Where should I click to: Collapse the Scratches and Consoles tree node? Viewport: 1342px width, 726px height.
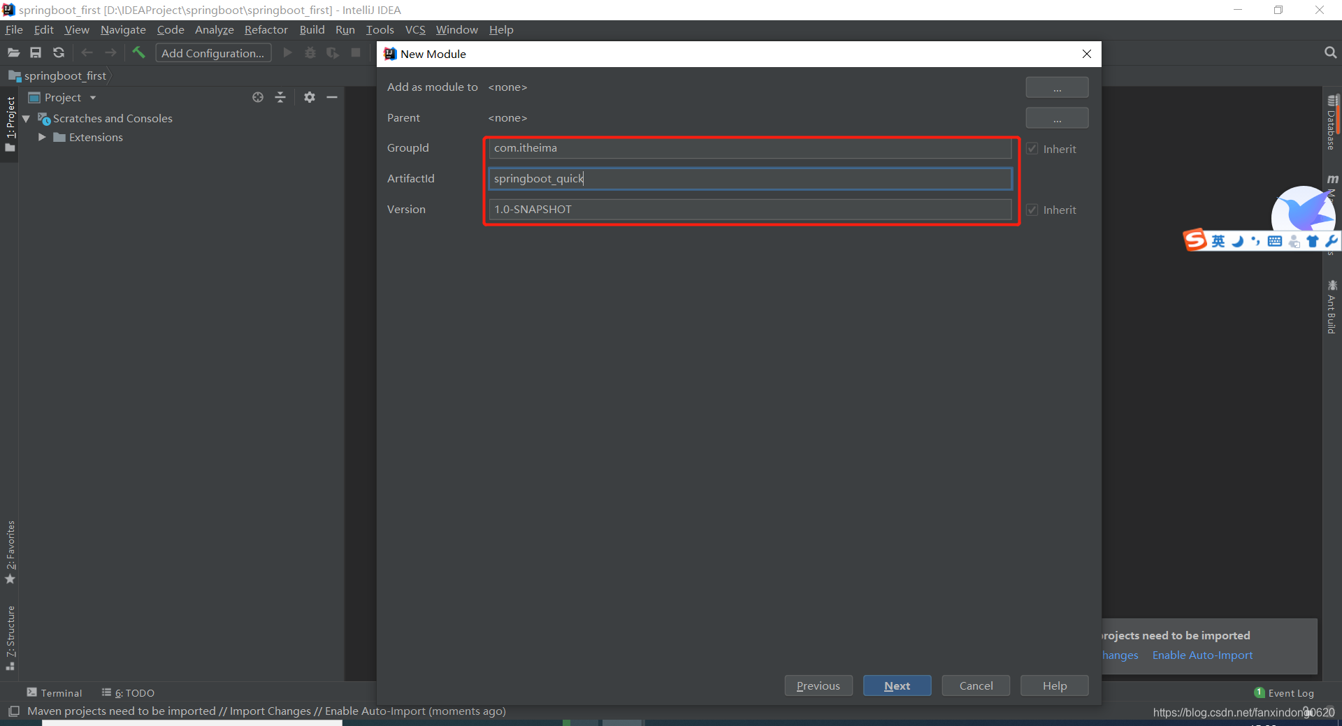coord(26,119)
